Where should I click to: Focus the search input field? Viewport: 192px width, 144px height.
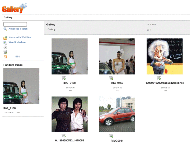[15, 24]
